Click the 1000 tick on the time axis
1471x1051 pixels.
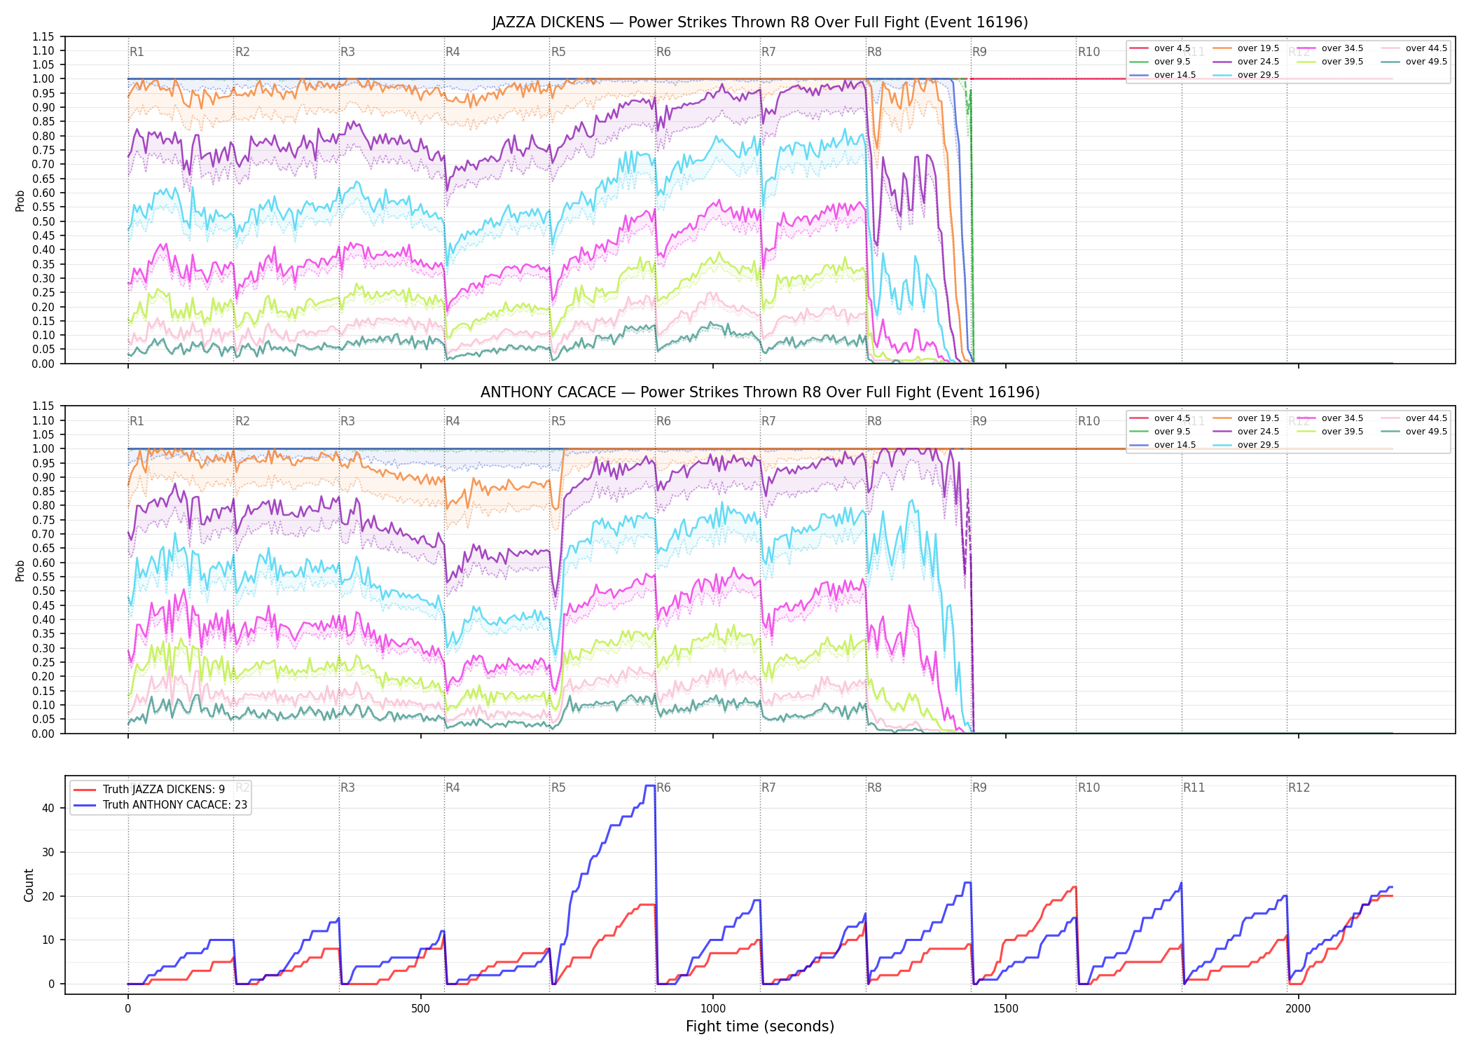click(713, 1009)
